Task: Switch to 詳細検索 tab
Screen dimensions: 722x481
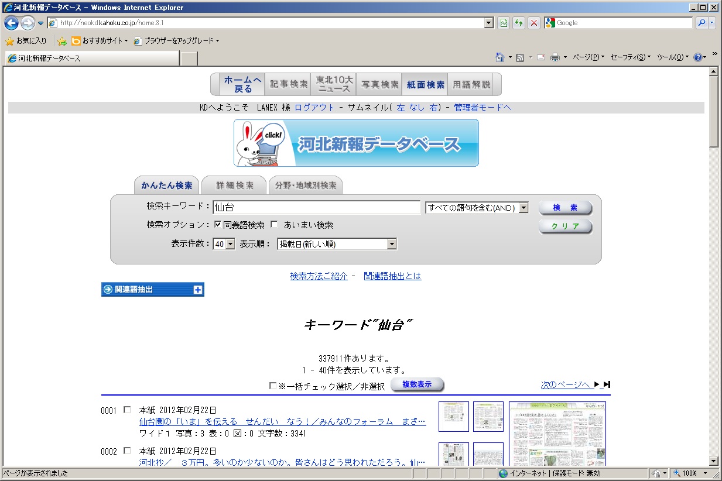Action: [x=234, y=185]
